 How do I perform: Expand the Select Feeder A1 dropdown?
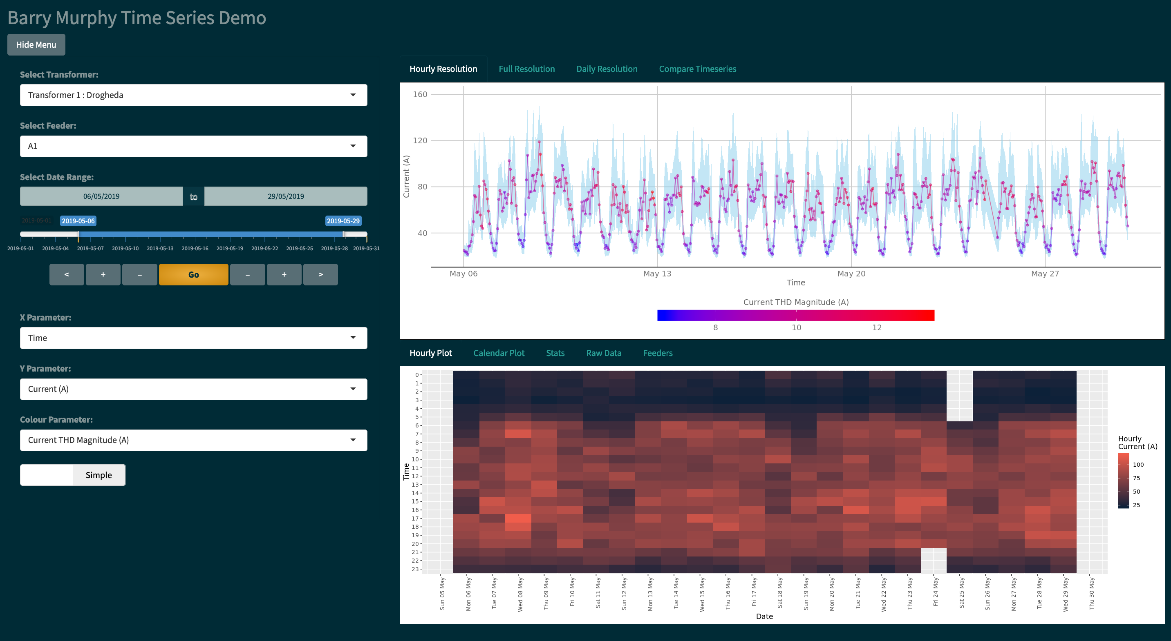(193, 146)
